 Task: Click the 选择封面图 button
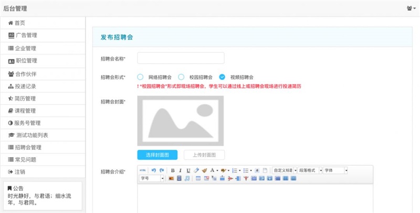click(157, 155)
